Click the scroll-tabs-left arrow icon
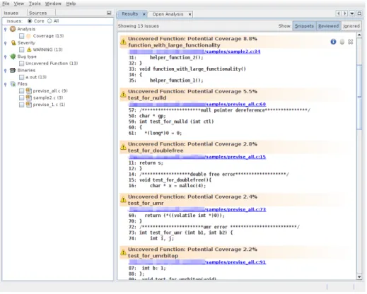367x294 pixels. pyautogui.click(x=339, y=13)
